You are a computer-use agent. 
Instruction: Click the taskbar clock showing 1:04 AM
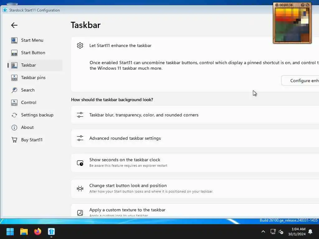click(x=297, y=232)
